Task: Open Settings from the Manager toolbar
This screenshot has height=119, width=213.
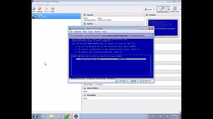Action: tap(40, 9)
